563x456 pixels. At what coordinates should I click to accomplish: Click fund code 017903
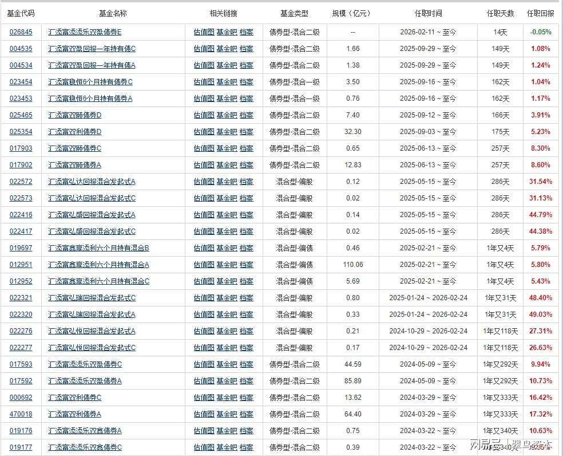(21, 148)
